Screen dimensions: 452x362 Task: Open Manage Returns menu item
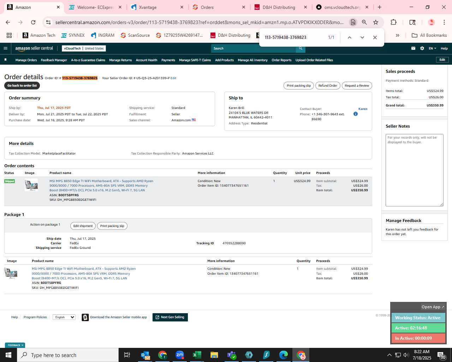tap(120, 60)
